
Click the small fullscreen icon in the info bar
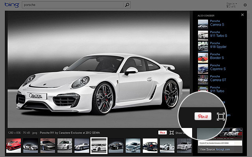click(x=172, y=133)
